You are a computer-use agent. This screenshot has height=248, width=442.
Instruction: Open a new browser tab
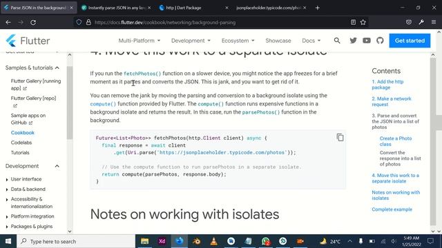click(x=318, y=8)
